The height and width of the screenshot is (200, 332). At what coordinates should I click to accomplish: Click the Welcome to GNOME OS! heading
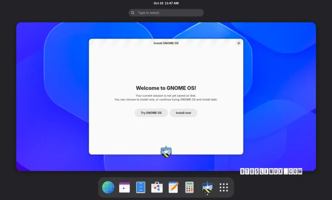coord(166,88)
